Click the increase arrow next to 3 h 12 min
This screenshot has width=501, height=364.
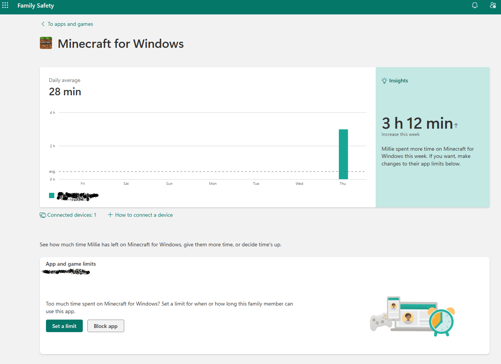coord(456,125)
